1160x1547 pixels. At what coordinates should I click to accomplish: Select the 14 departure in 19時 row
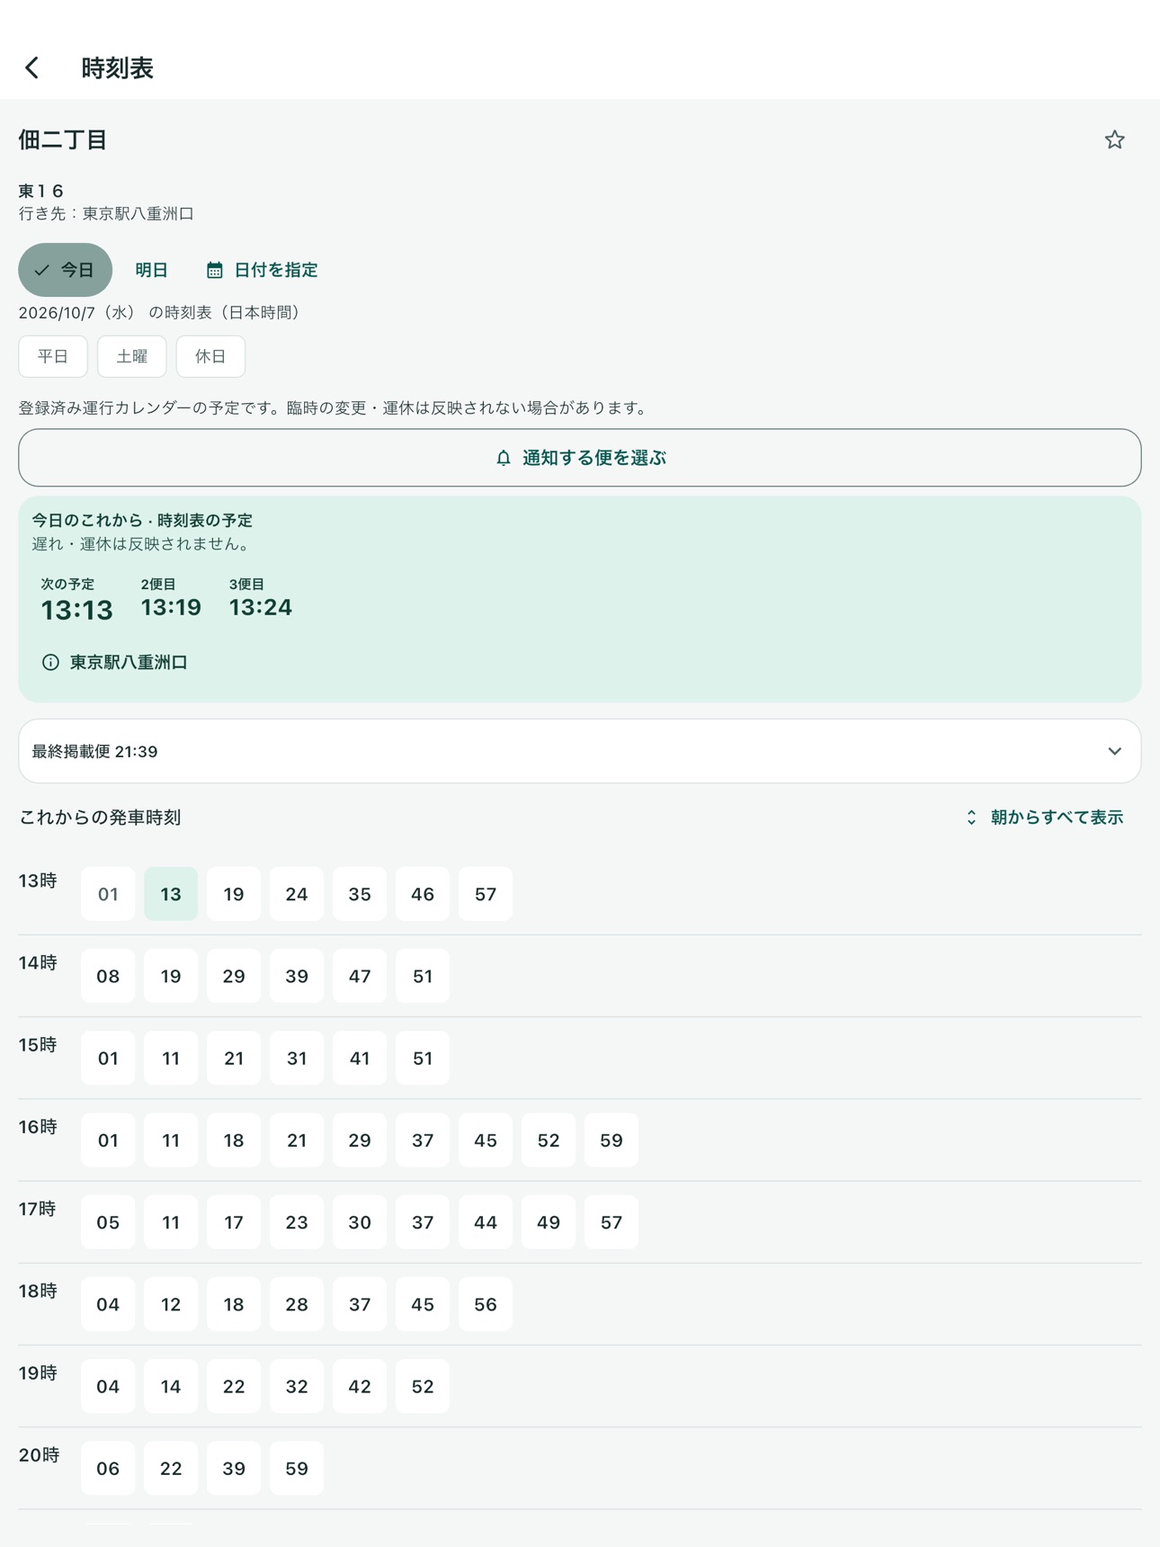(x=171, y=1386)
